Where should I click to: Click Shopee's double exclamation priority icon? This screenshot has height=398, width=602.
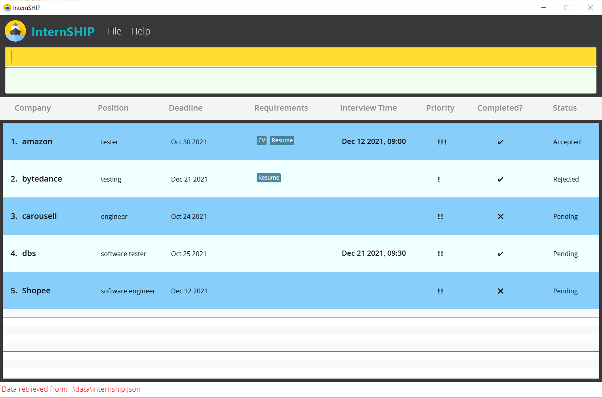tap(440, 291)
